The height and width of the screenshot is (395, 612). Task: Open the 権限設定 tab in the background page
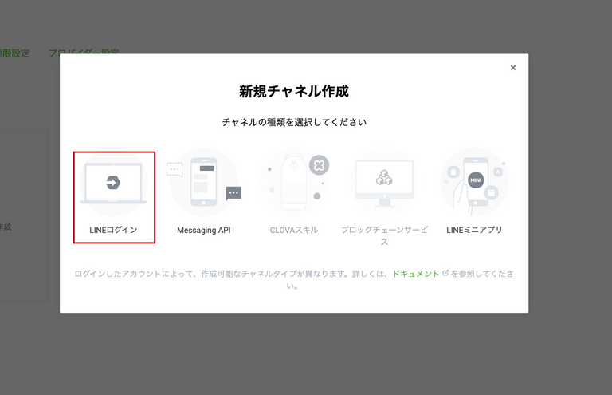[14, 53]
